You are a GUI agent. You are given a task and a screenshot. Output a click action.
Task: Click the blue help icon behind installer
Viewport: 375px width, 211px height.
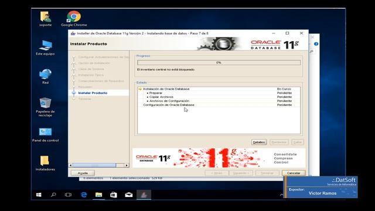point(316,44)
